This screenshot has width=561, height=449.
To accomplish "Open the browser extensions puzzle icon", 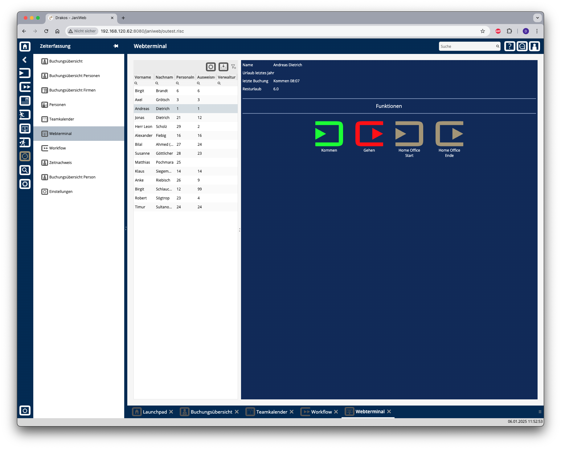I will tap(509, 31).
